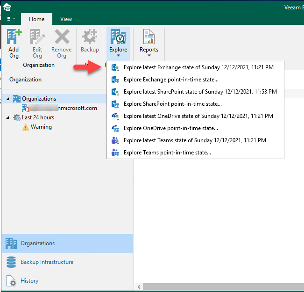Image resolution: width=304 pixels, height=292 pixels.
Task: Click the Edit Org ribbon icon
Action: (37, 37)
